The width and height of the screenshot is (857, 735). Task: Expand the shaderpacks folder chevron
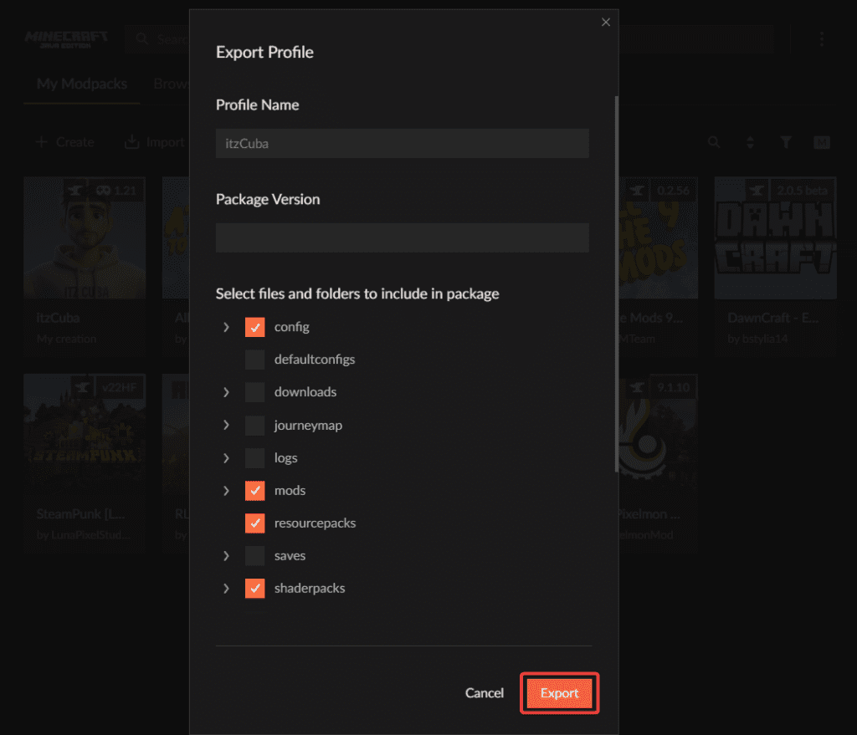coord(226,588)
